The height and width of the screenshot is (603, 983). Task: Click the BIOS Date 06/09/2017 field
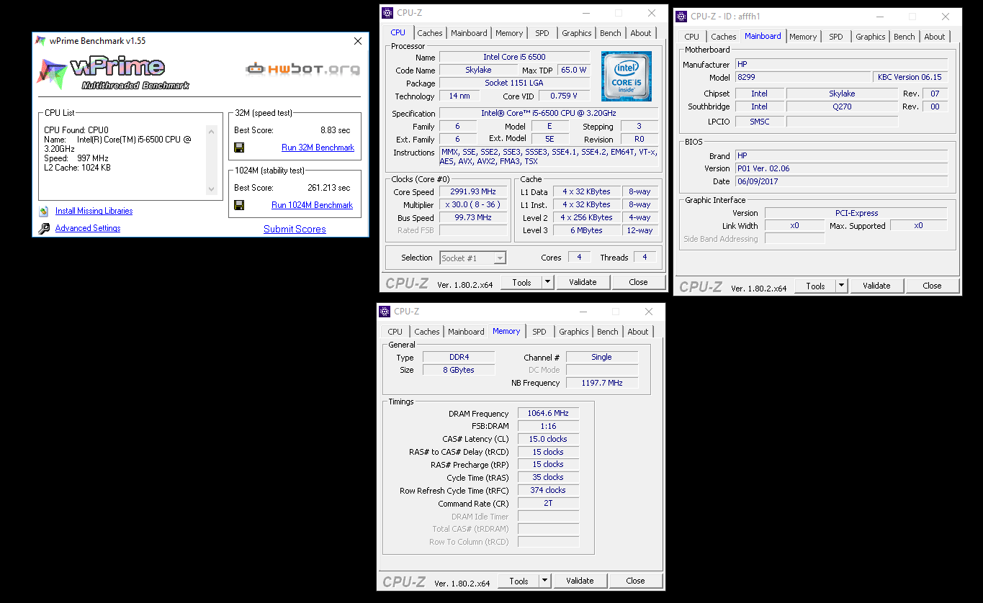pyautogui.click(x=841, y=181)
